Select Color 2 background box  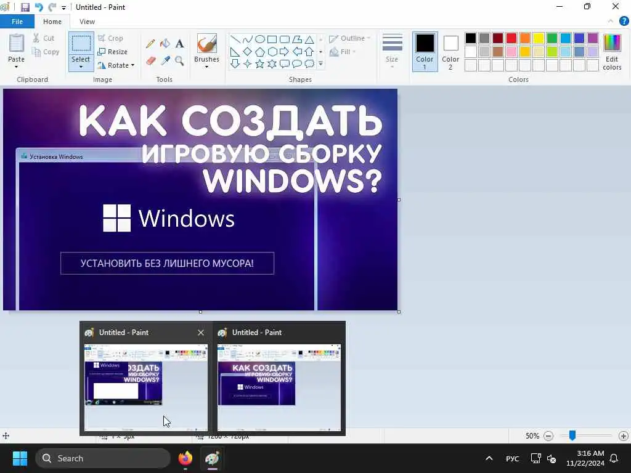[450, 52]
